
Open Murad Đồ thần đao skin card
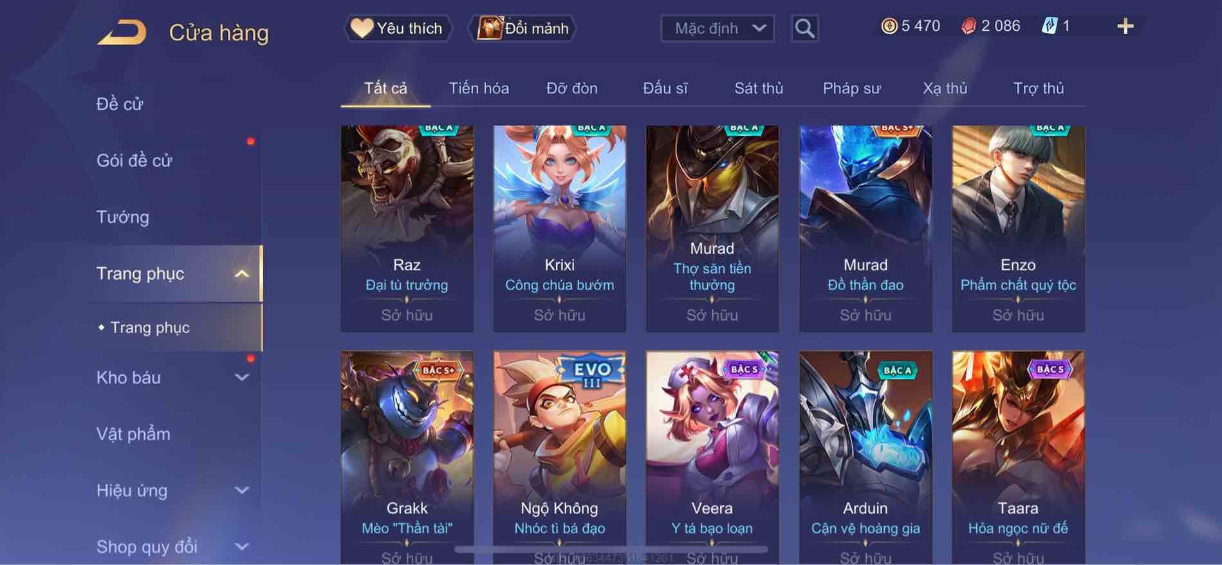click(866, 228)
